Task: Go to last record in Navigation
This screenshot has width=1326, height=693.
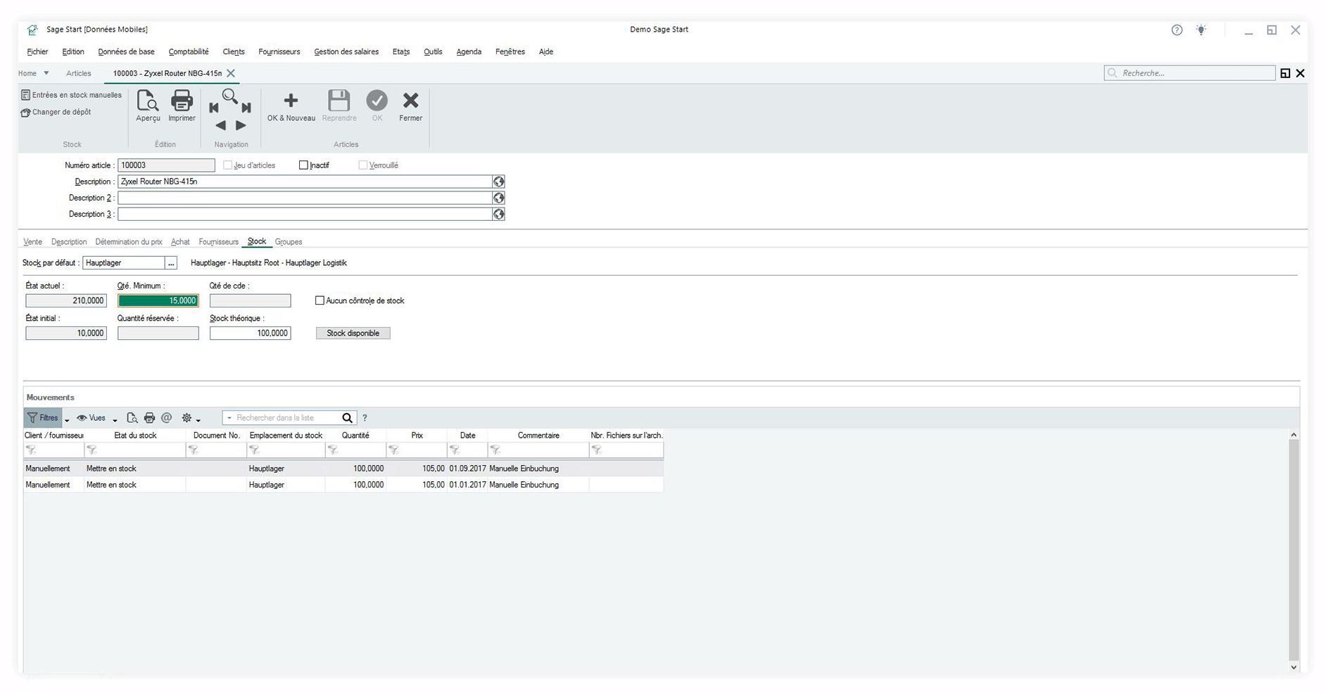Action: coord(246,108)
